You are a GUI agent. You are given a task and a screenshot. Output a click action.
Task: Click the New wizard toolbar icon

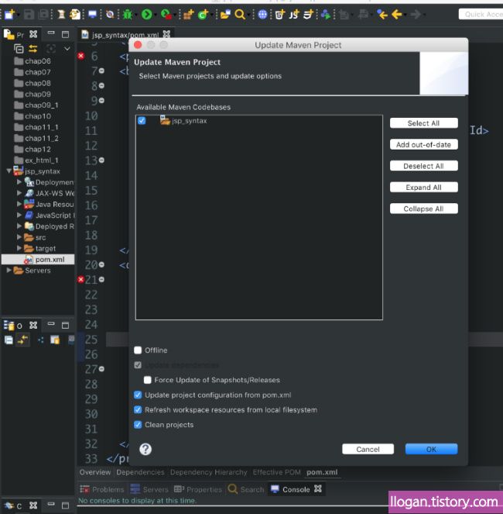click(x=9, y=15)
